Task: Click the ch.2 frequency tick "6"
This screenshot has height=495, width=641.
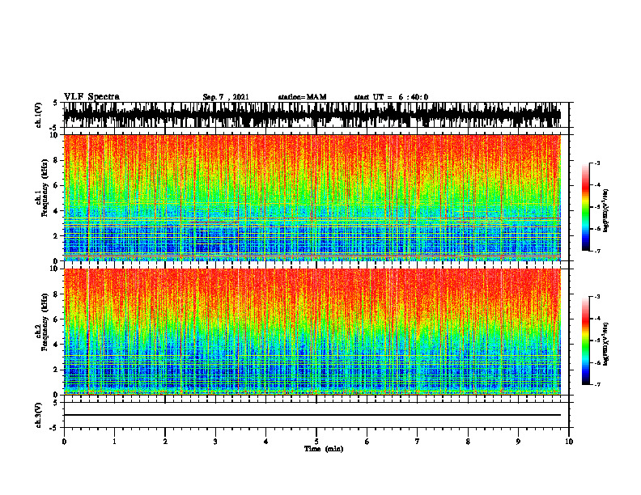Action: [x=57, y=319]
